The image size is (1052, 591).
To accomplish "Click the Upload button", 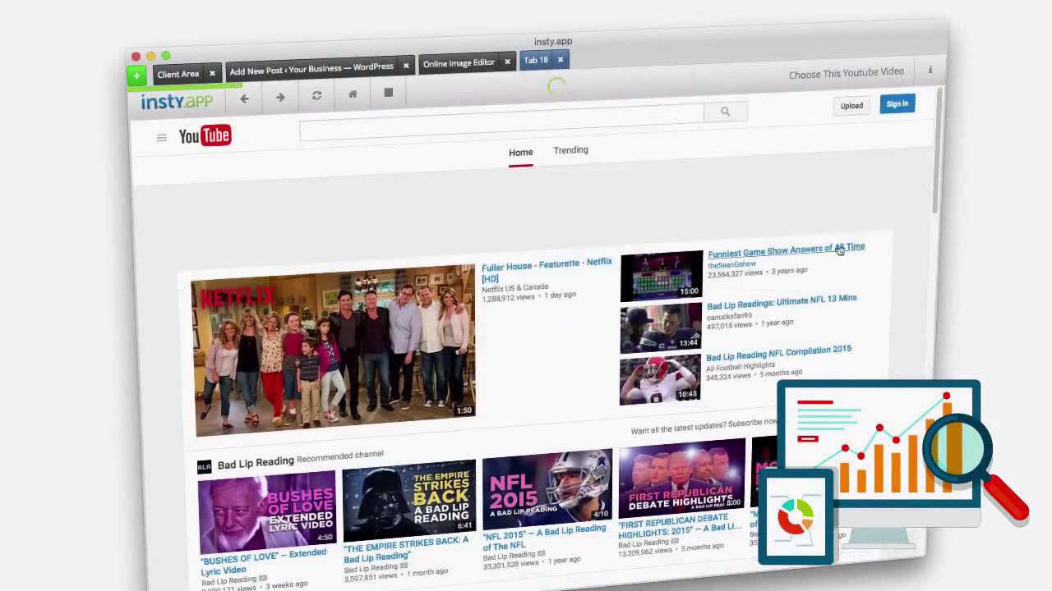I will coord(851,106).
